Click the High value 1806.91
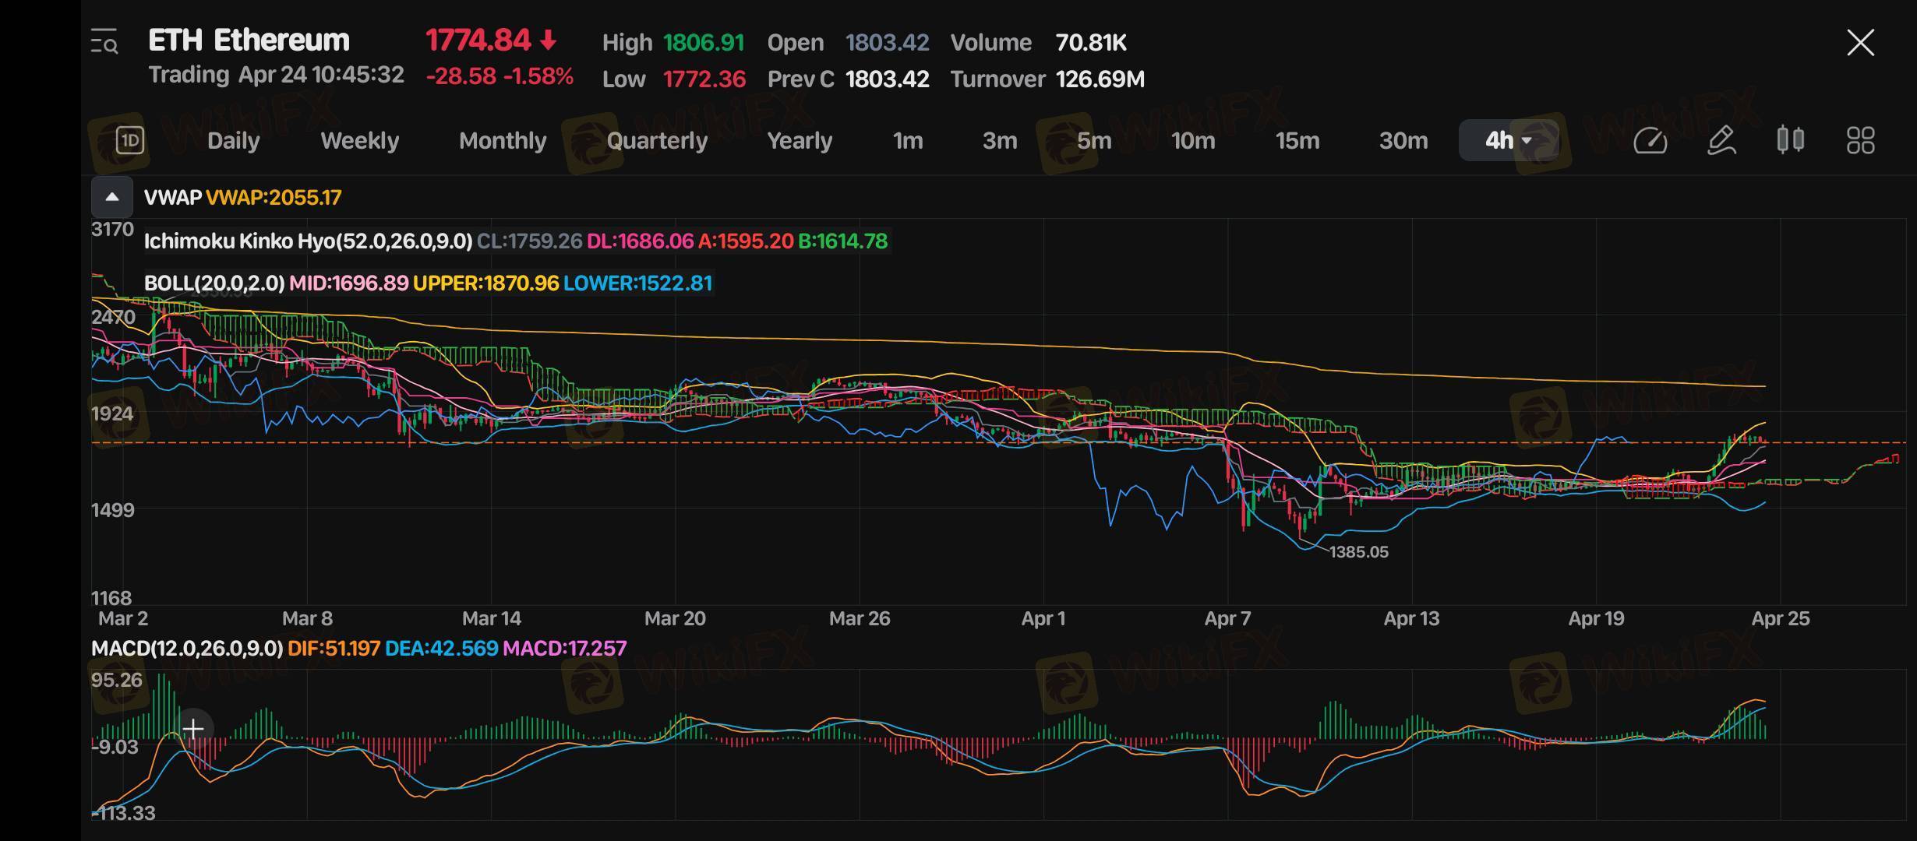The image size is (1917, 841). [704, 42]
